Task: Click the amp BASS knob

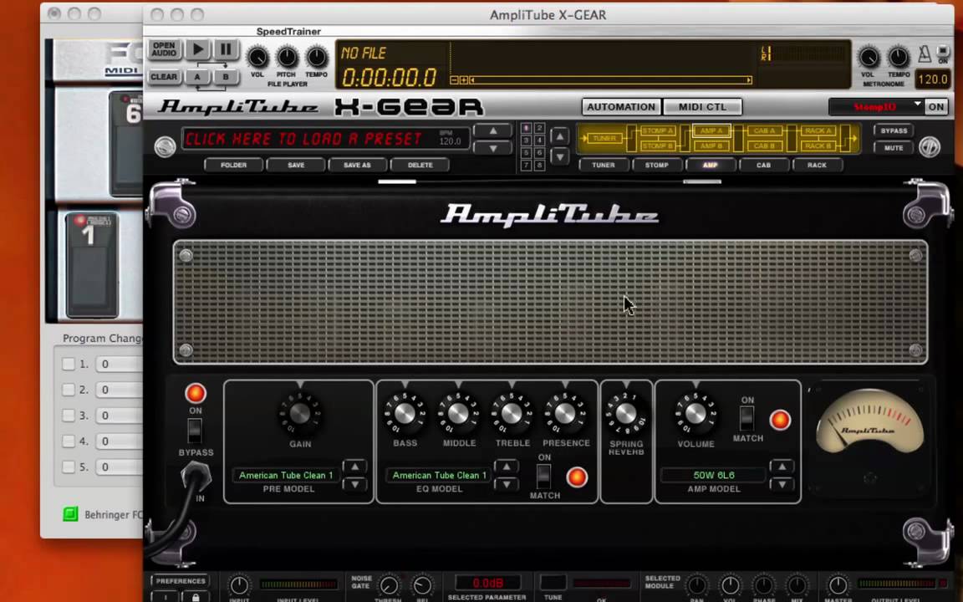Action: [x=405, y=413]
